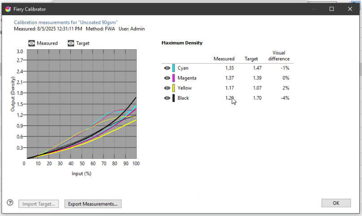This screenshot has height=216, width=362.
Task: Close the Fiery Calibrator dialog
Action: [x=350, y=9]
